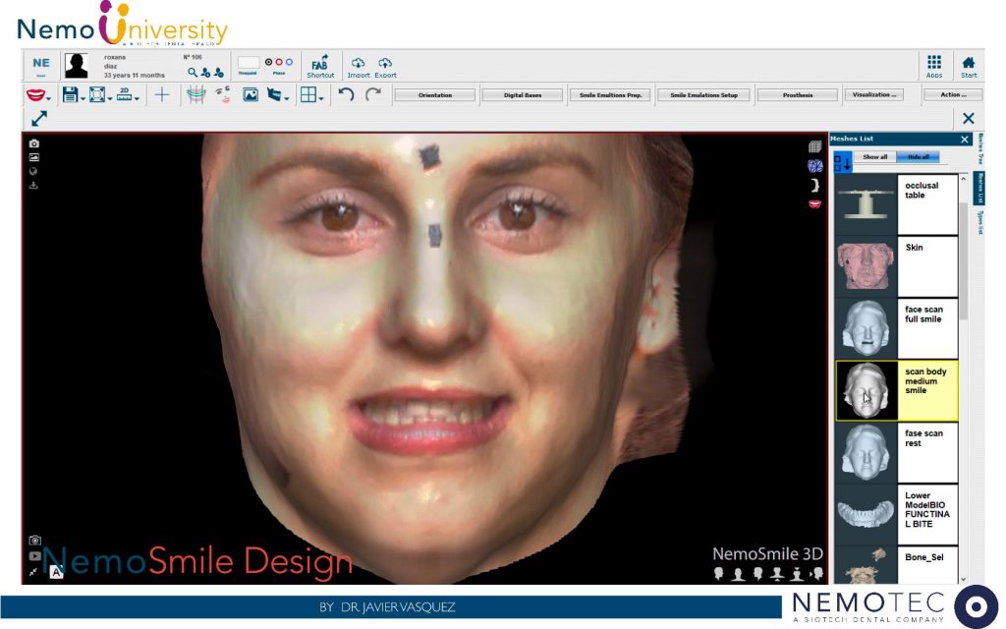Click the Hide all button
This screenshot has height=629, width=1006.
(919, 157)
